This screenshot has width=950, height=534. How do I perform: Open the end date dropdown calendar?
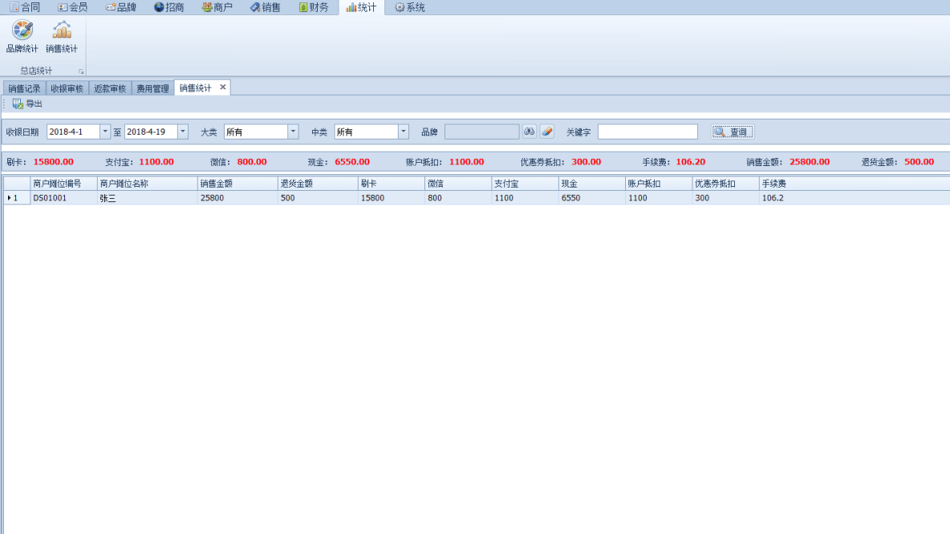[x=183, y=132]
